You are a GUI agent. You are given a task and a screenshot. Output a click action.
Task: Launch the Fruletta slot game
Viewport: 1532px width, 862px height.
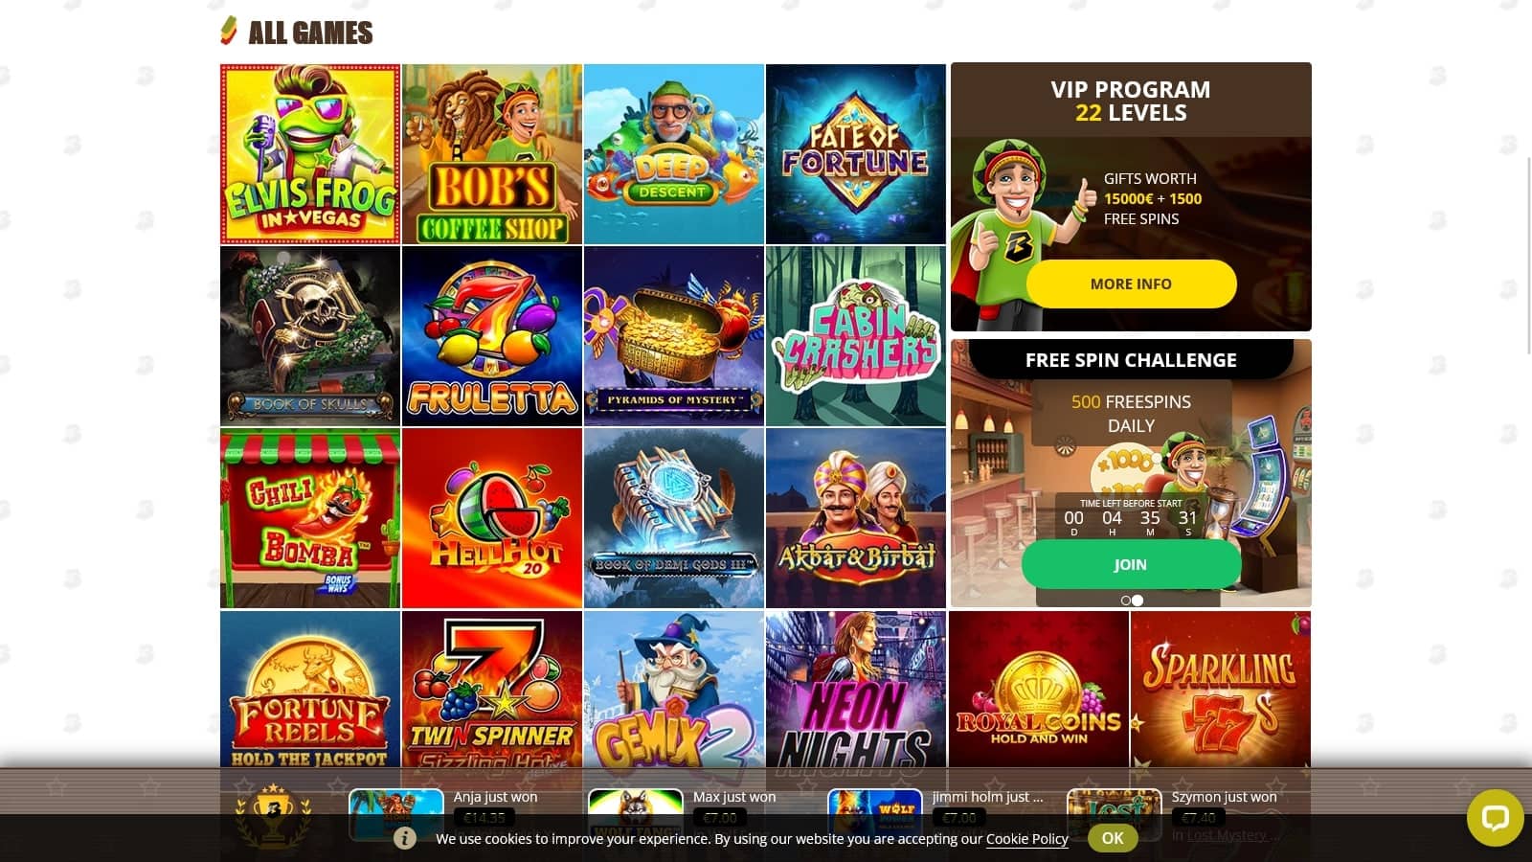pos(492,336)
